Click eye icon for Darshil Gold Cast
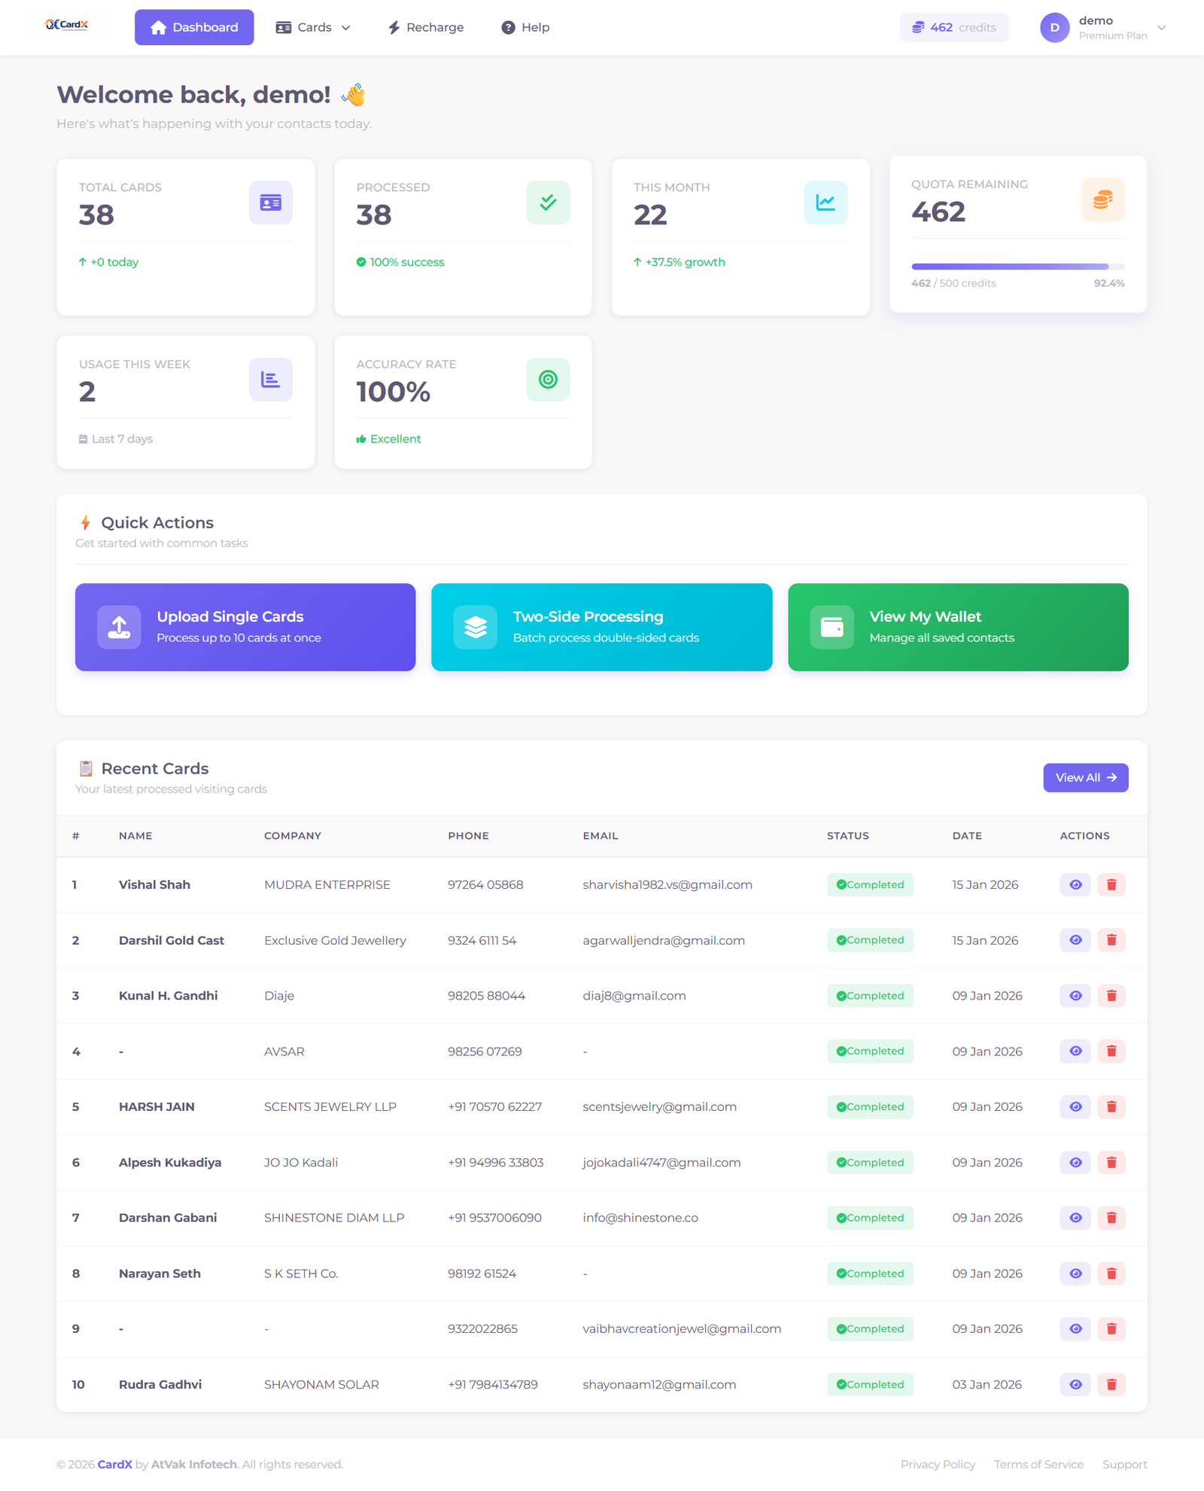This screenshot has height=1491, width=1204. click(x=1075, y=940)
